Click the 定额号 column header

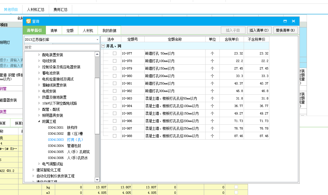(133, 39)
